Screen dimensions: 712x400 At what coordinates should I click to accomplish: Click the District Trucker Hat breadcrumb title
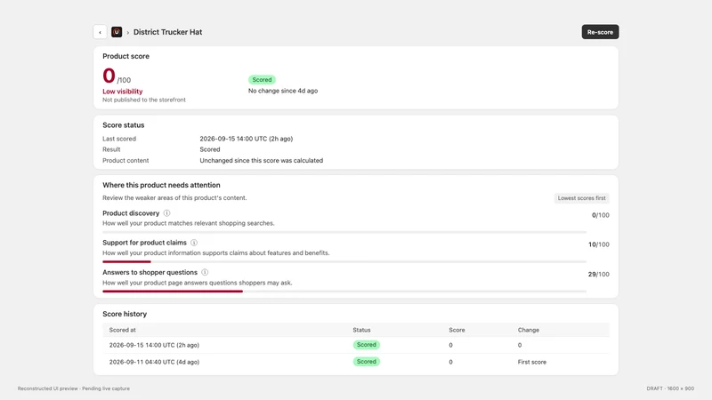pos(167,32)
